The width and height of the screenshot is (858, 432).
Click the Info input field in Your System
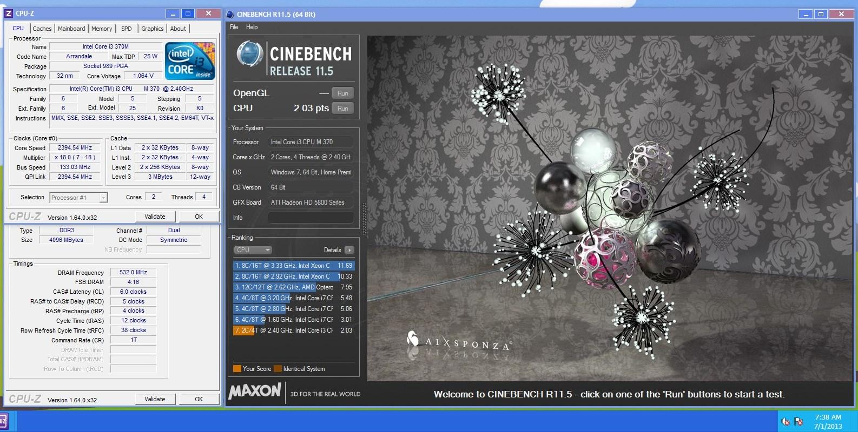(311, 218)
